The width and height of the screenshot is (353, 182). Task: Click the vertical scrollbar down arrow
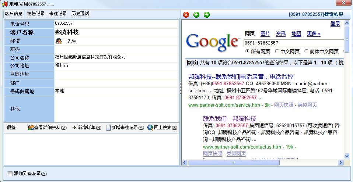pyautogui.click(x=347, y=156)
